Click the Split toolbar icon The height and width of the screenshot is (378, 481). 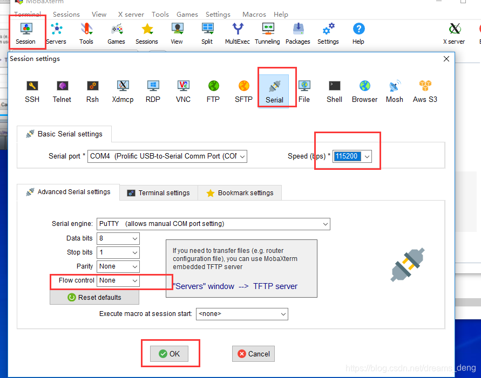[207, 33]
